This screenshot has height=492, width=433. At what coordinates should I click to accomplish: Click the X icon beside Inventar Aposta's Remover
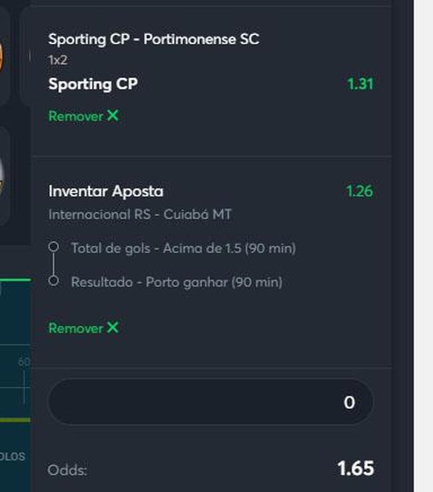point(113,327)
